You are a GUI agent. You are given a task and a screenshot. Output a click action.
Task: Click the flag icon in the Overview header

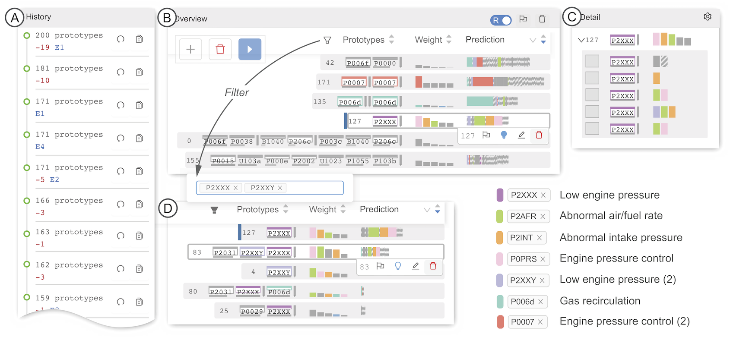(523, 19)
